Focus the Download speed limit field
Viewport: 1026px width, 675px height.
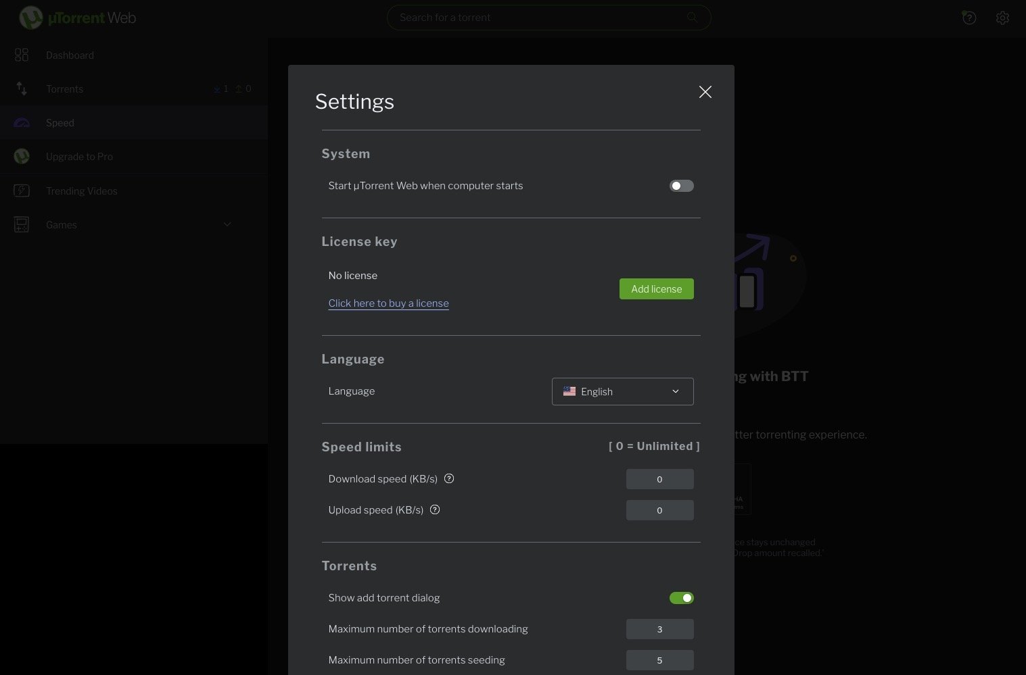(659, 479)
